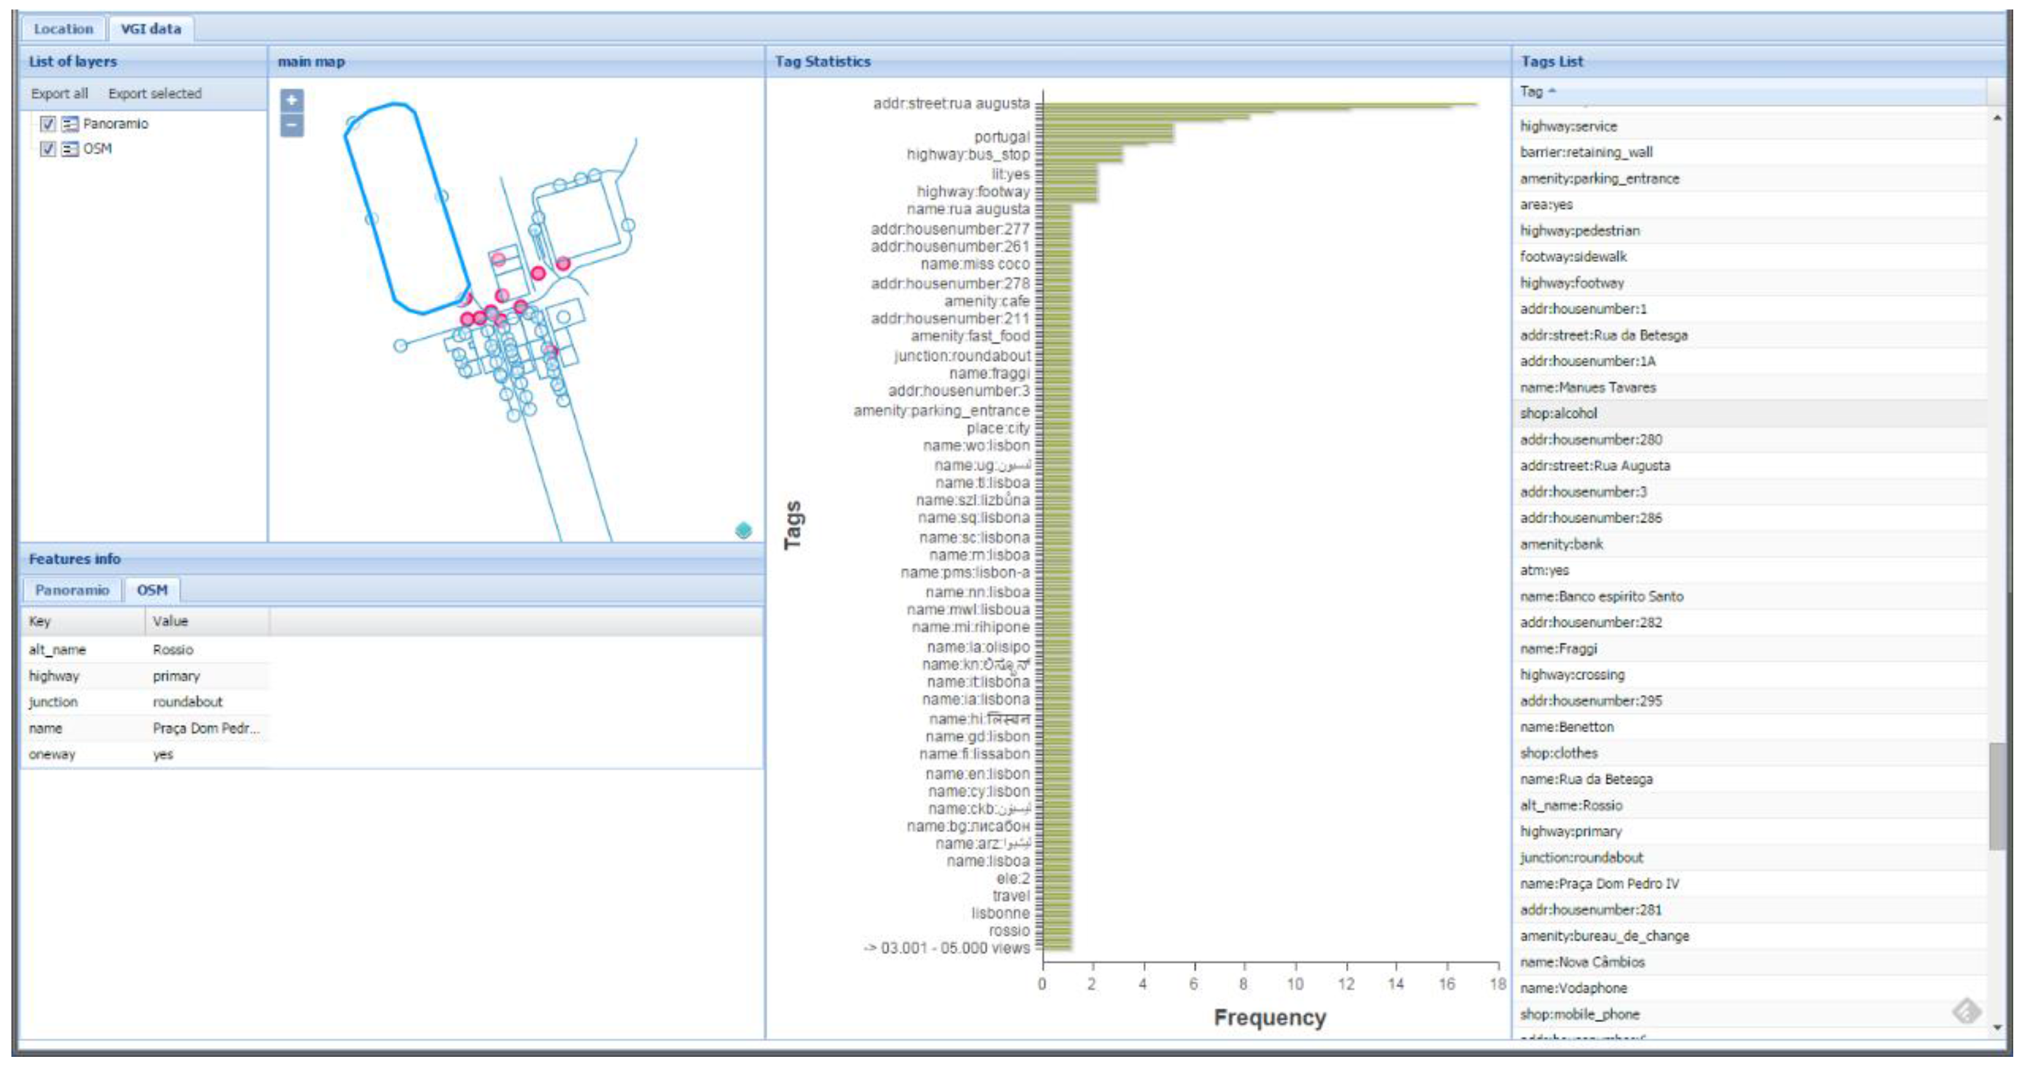Open the Panoramio features info tab
This screenshot has width=2024, height=1067.
pyautogui.click(x=72, y=590)
